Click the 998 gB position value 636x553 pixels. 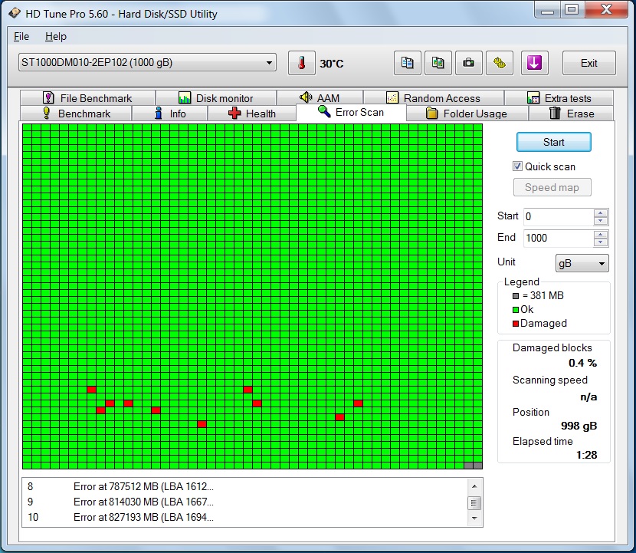(579, 426)
